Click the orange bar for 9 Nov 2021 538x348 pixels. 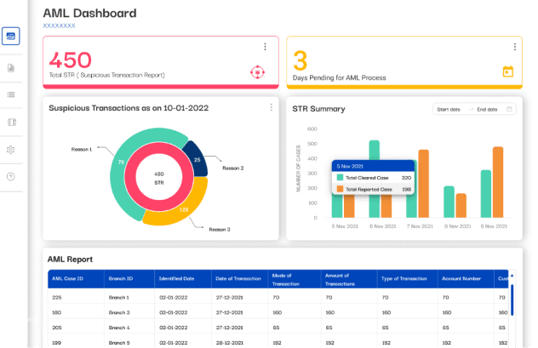[498, 182]
